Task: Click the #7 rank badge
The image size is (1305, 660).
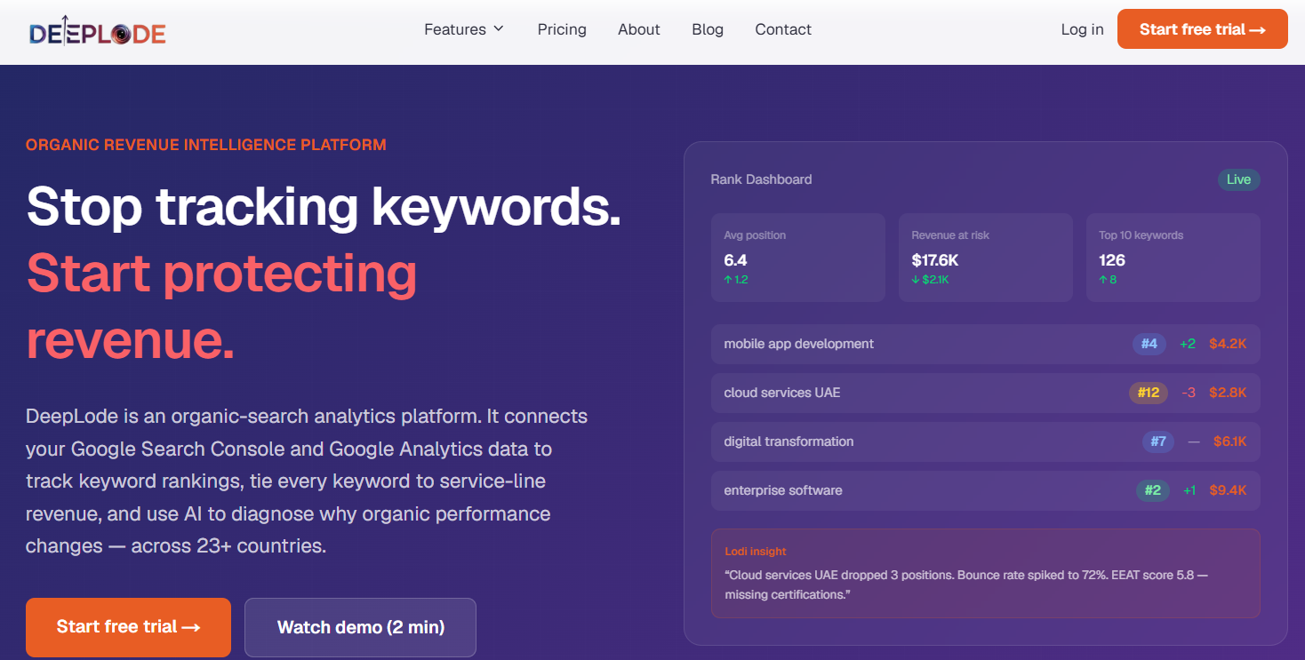Action: (1157, 441)
